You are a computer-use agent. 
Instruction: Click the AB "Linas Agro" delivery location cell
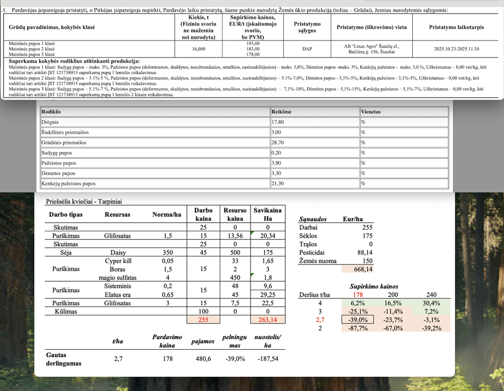pos(371,49)
